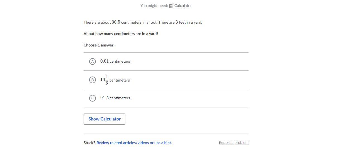
Task: Select the radio circle for choice A
Action: [93, 61]
